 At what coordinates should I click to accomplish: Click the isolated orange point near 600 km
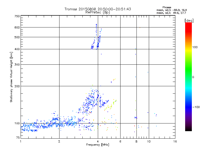click(x=140, y=28)
